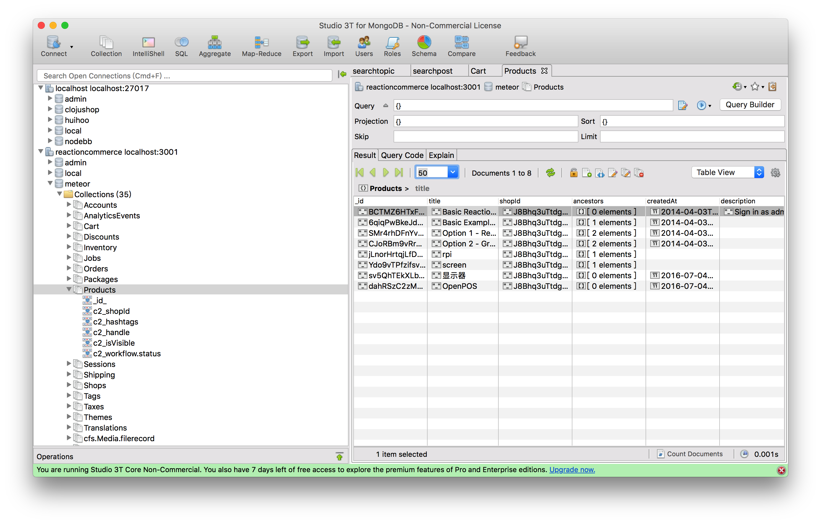
Task: Go to next page of results
Action: (386, 173)
